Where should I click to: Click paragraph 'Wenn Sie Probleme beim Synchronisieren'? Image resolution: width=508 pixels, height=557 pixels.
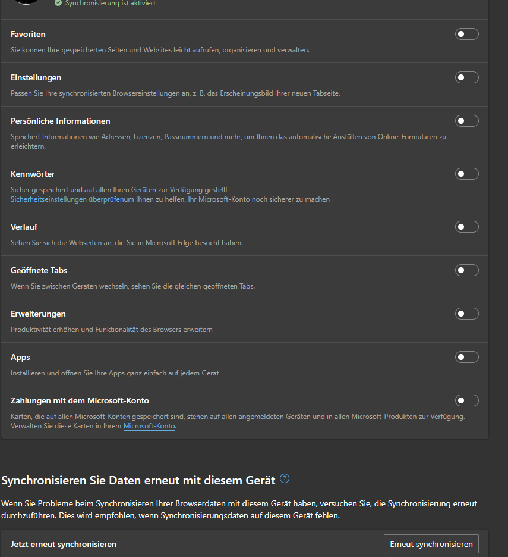click(x=239, y=509)
